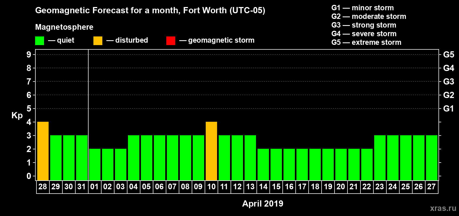
Task: Click date label 08 on the axis
Action: coord(185,187)
